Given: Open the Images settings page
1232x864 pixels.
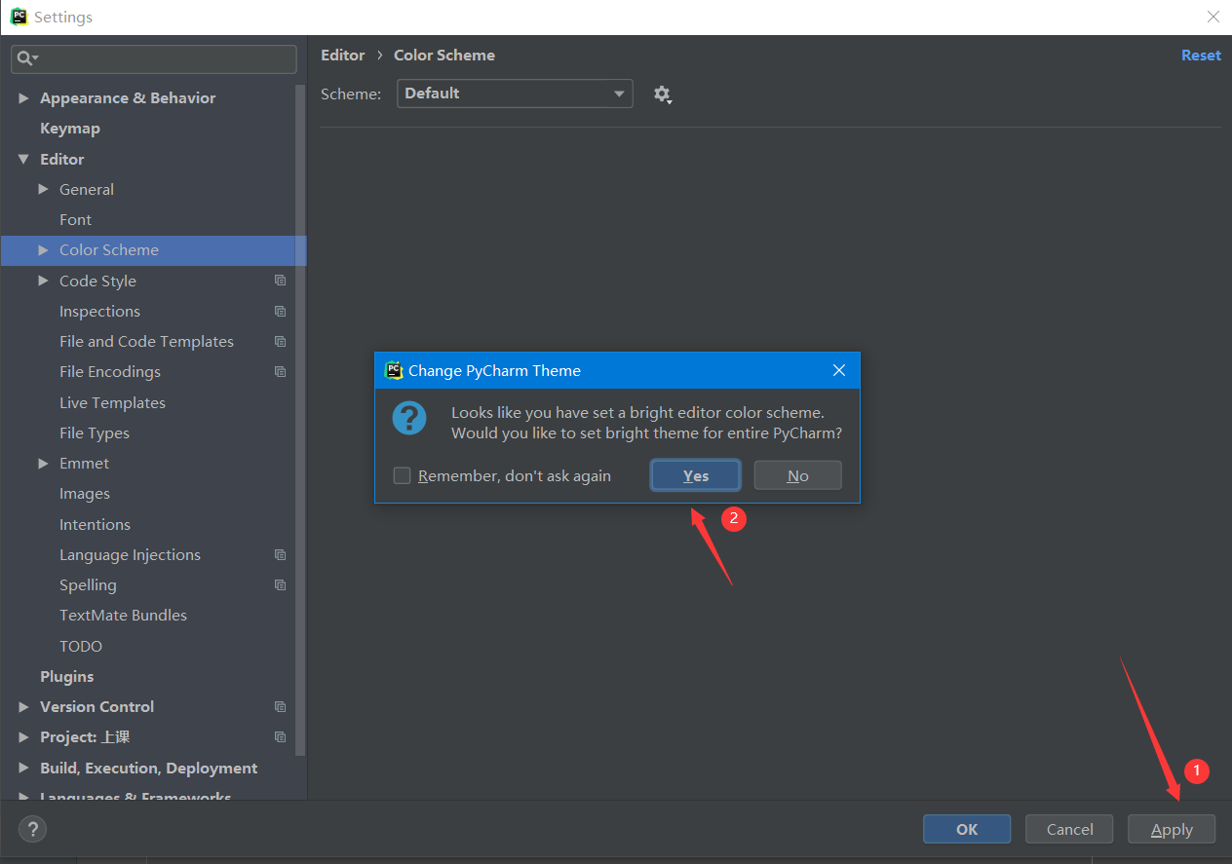Looking at the screenshot, I should coord(85,494).
